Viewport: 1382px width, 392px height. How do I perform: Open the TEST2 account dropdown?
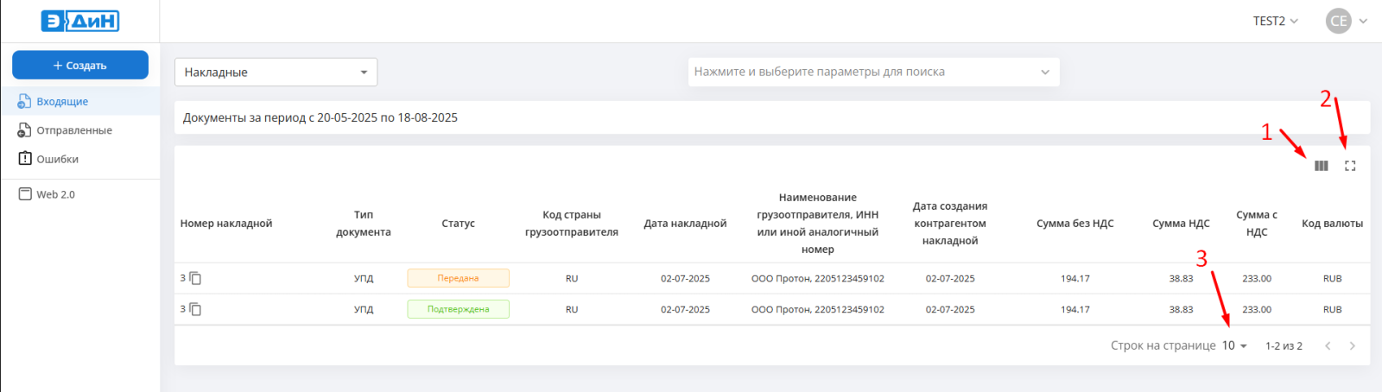click(x=1276, y=21)
